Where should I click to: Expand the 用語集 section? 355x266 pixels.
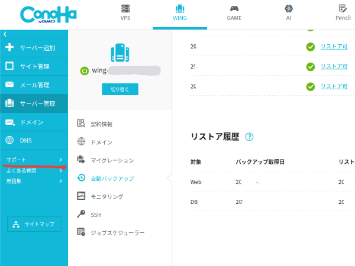coord(34,181)
